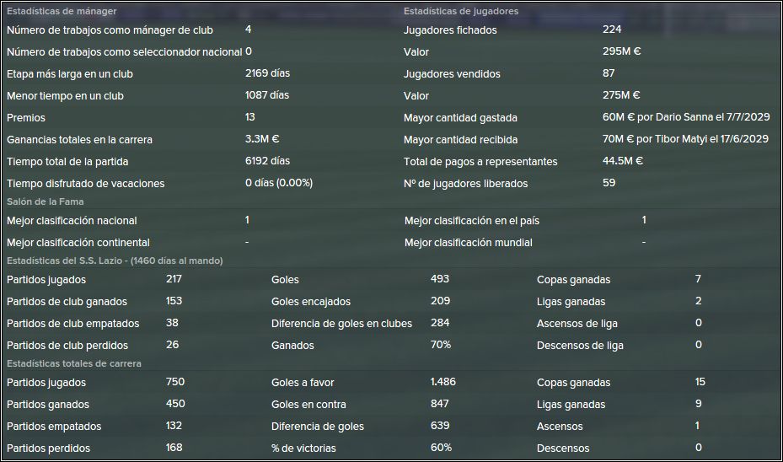Image resolution: width=783 pixels, height=462 pixels.
Task: Select the Estadísticas de jugadores header
Action: click(x=461, y=11)
